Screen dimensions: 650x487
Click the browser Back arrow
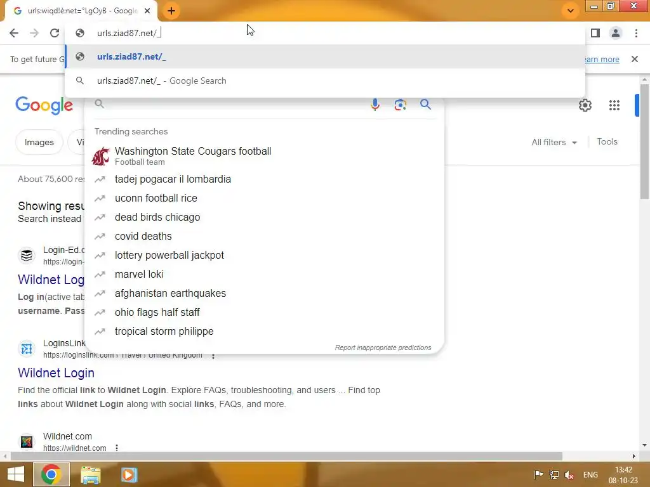point(14,33)
